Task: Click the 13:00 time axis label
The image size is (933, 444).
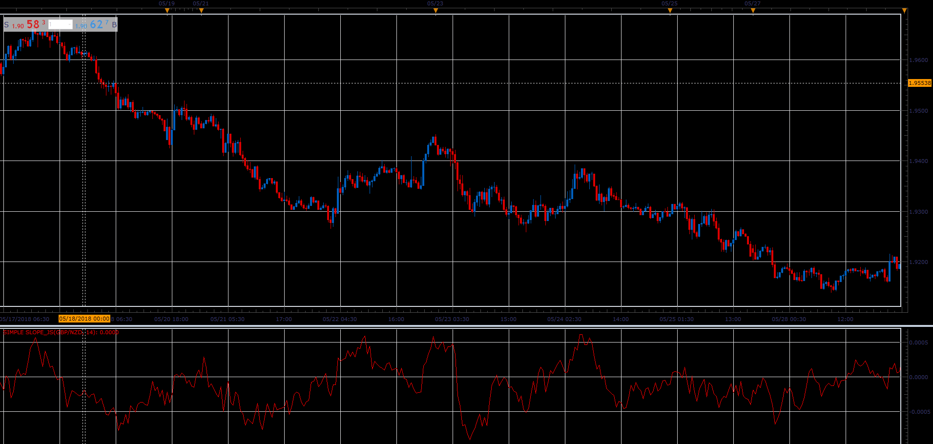Action: coord(733,319)
